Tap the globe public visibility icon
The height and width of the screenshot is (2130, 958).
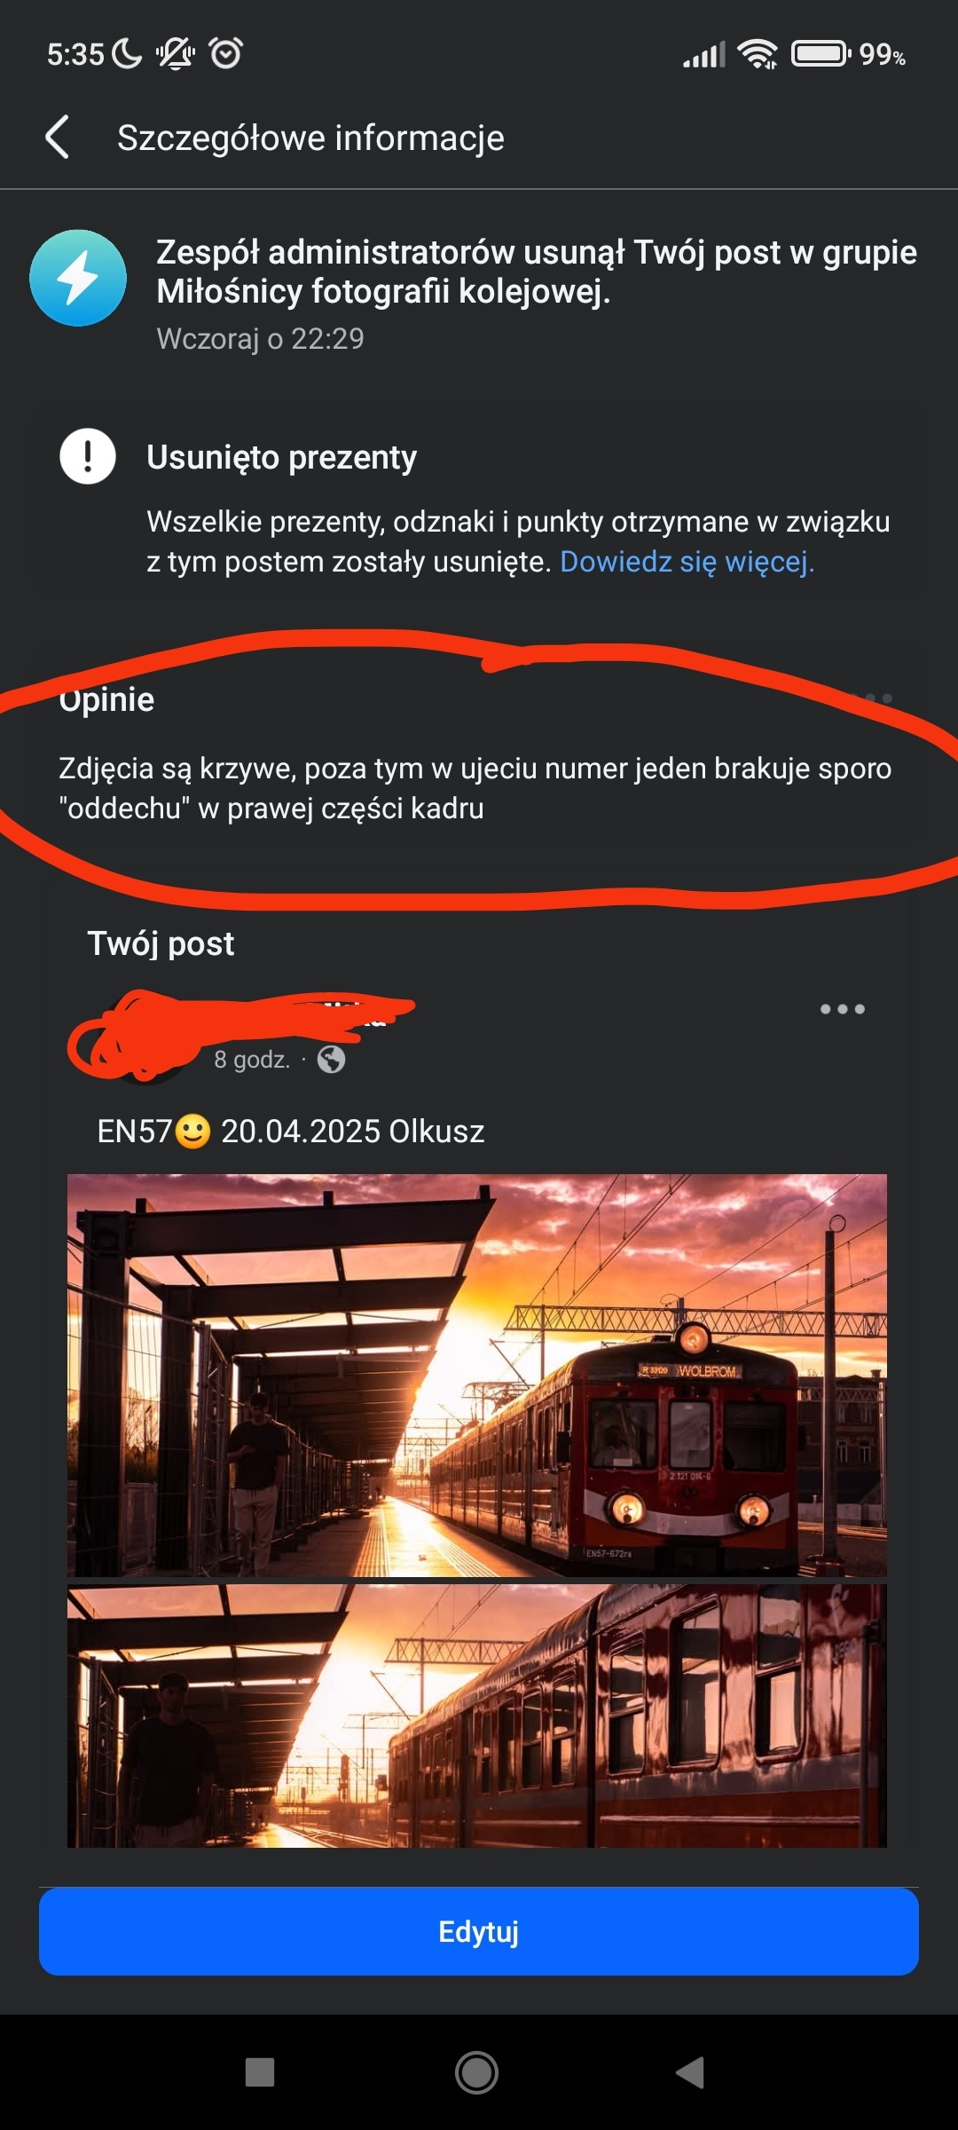(x=331, y=1059)
